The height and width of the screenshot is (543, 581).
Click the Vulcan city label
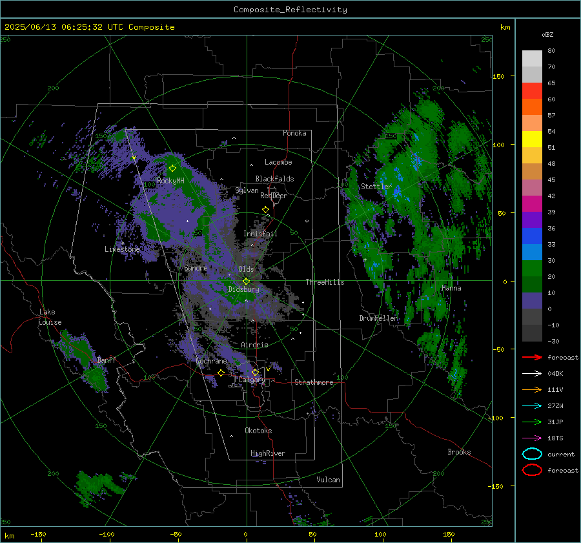328,480
